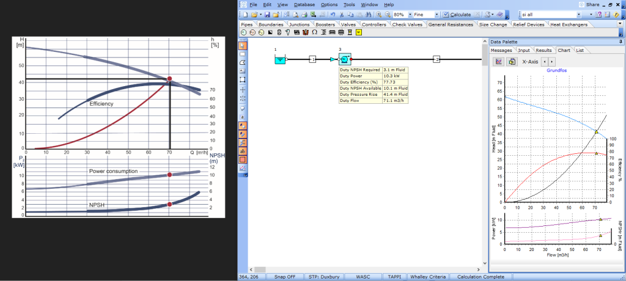Open the small dropdown left of help icons
Viewport: 626px width, 281px height.
(591, 15)
